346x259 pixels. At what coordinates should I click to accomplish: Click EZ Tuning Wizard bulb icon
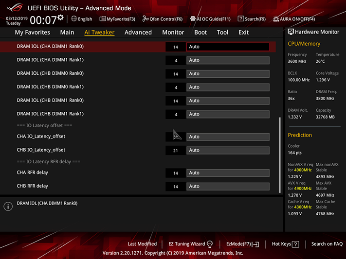point(210,244)
